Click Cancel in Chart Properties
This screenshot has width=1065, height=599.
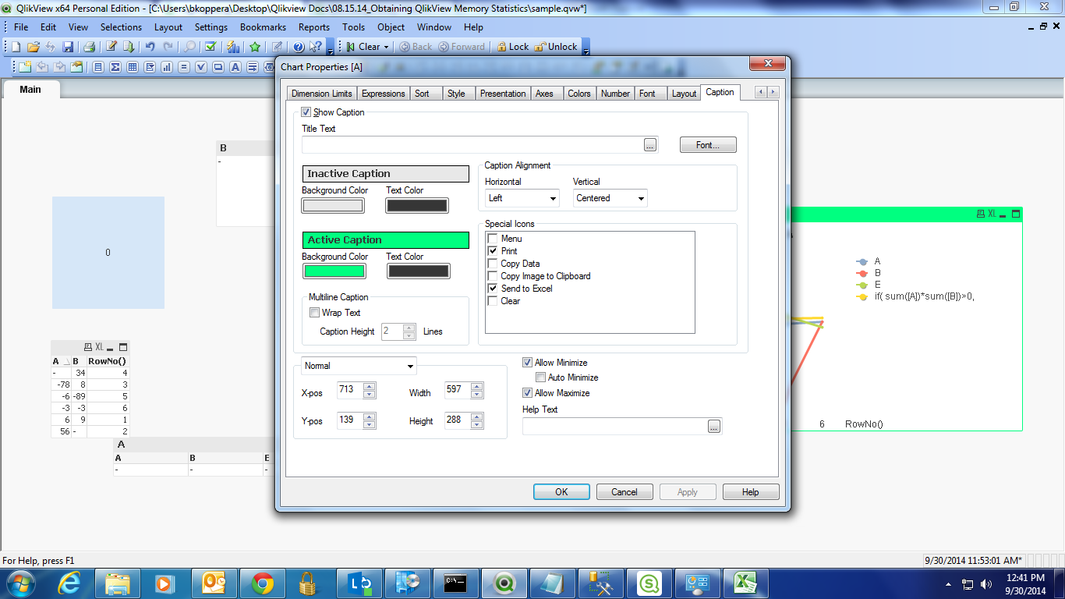coord(624,492)
